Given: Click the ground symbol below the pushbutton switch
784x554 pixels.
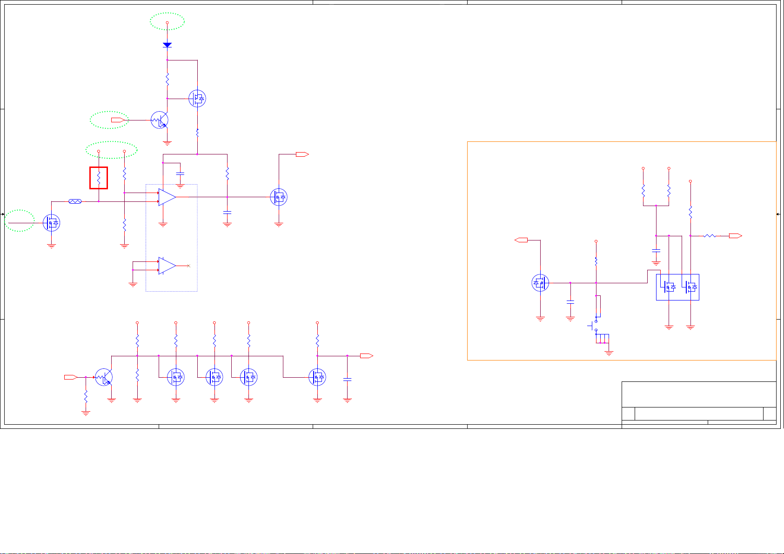Looking at the screenshot, I should pos(609,354).
